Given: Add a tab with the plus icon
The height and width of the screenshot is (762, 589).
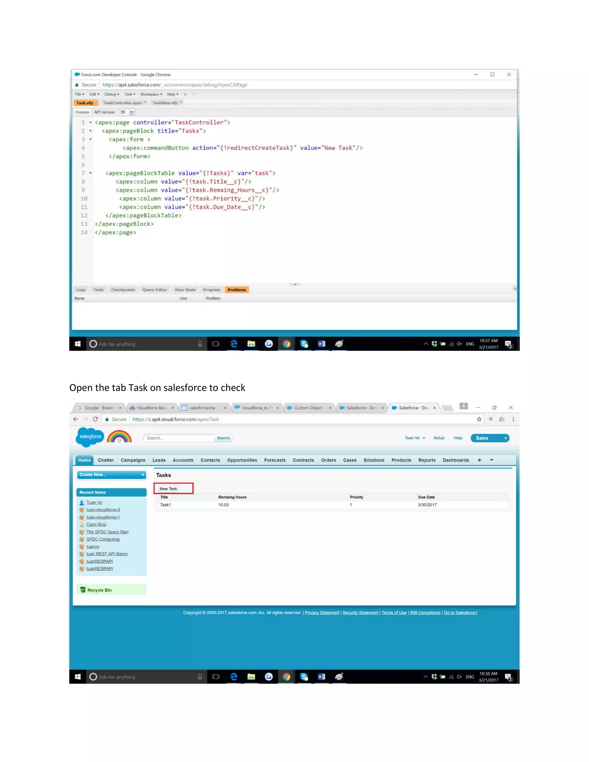Looking at the screenshot, I should click(479, 460).
